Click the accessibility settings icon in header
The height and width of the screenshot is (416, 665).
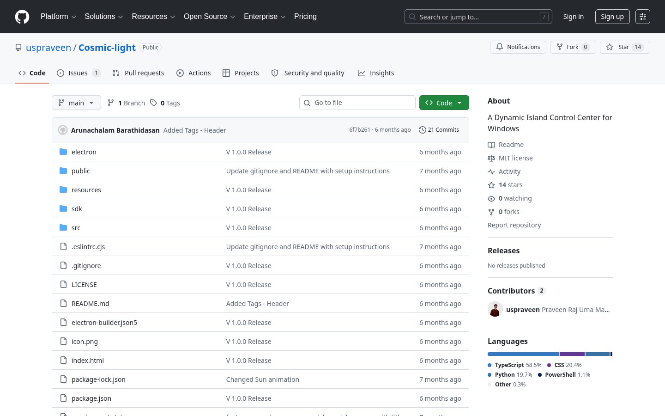click(643, 17)
